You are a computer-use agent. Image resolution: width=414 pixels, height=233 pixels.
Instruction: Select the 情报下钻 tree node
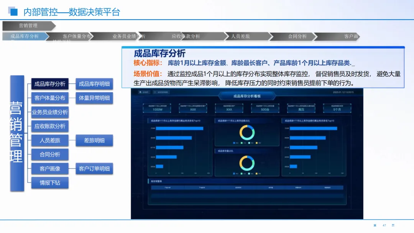(x=50, y=182)
